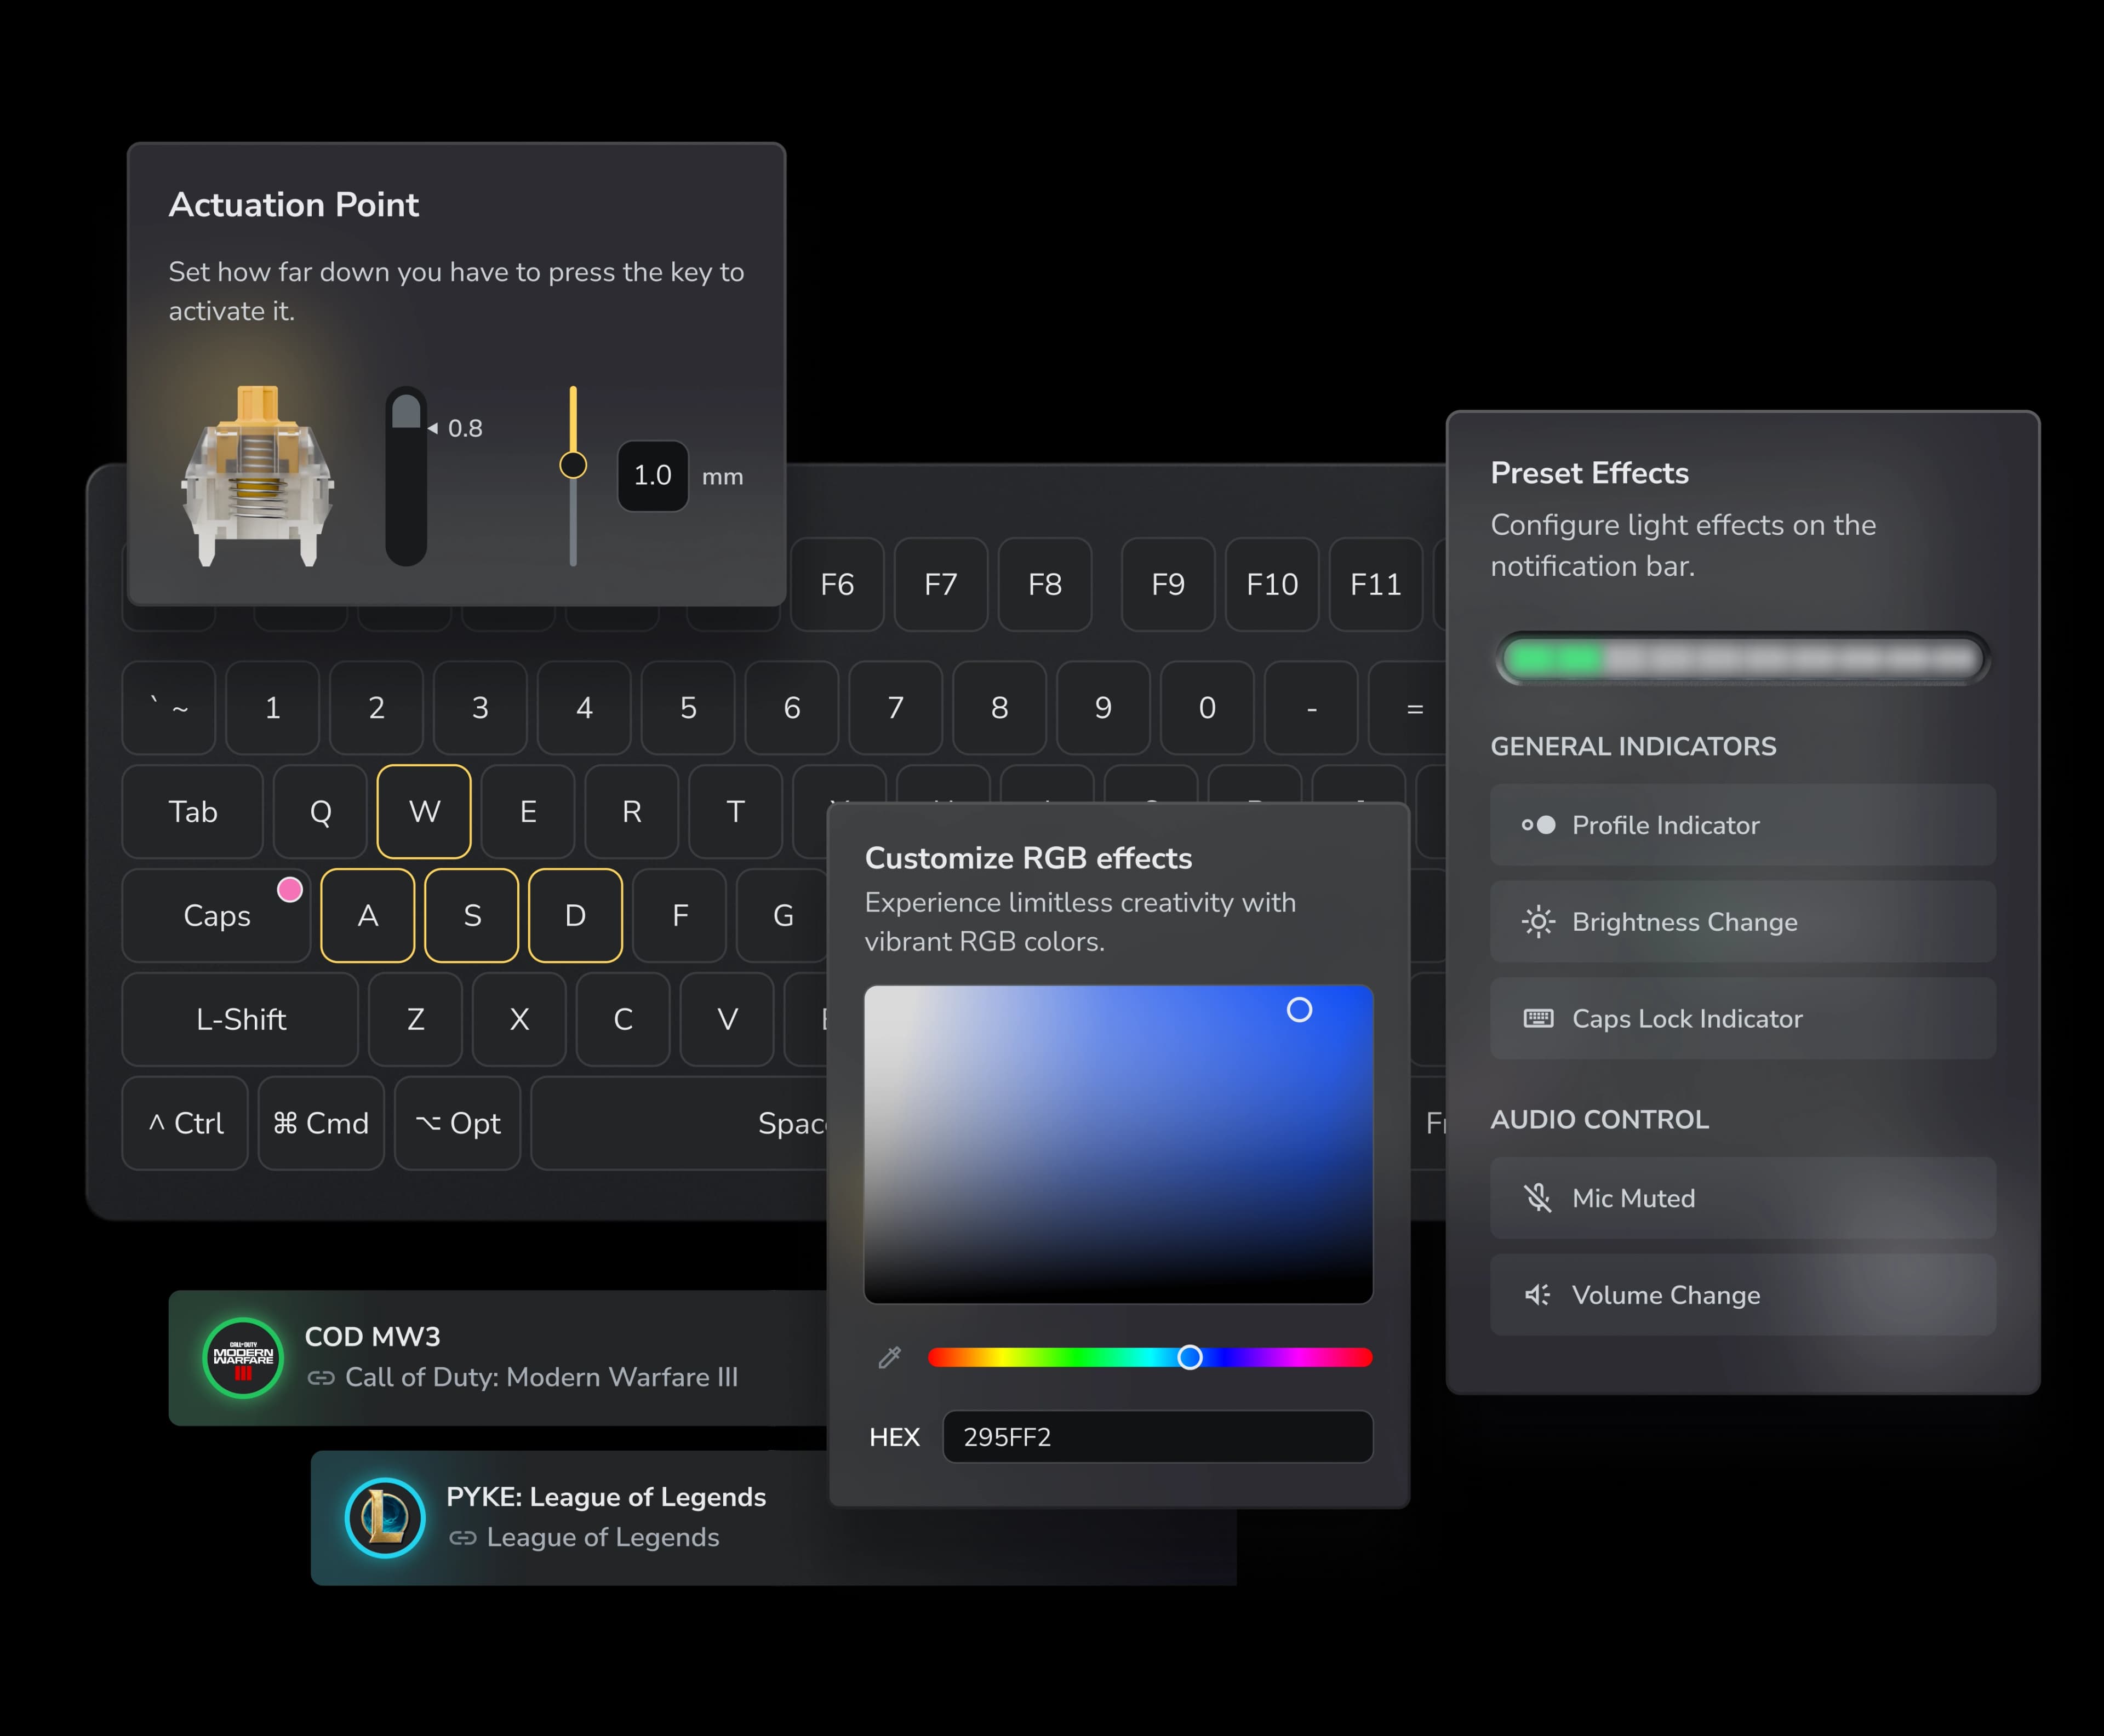2104x1736 pixels.
Task: Click the Volume Change speaker icon
Action: click(x=1537, y=1294)
